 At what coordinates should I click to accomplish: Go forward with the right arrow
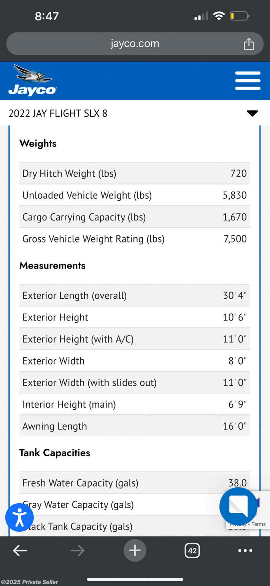point(77,551)
